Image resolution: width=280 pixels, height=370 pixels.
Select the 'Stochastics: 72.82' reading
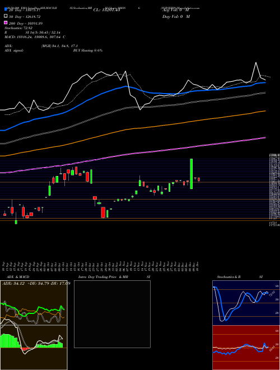pyautogui.click(x=18, y=28)
